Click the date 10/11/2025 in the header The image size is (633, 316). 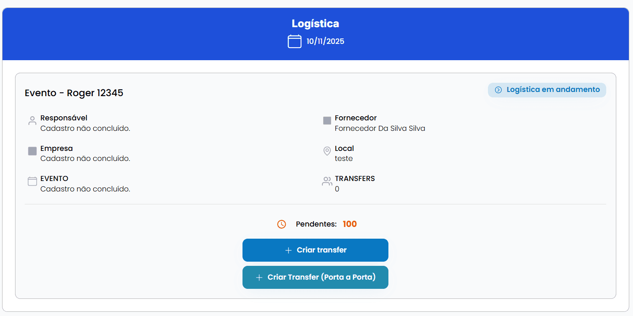point(325,41)
